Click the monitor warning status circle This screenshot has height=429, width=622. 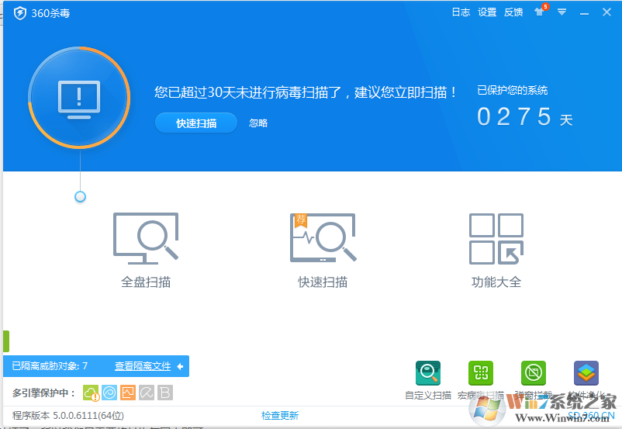coord(79,98)
